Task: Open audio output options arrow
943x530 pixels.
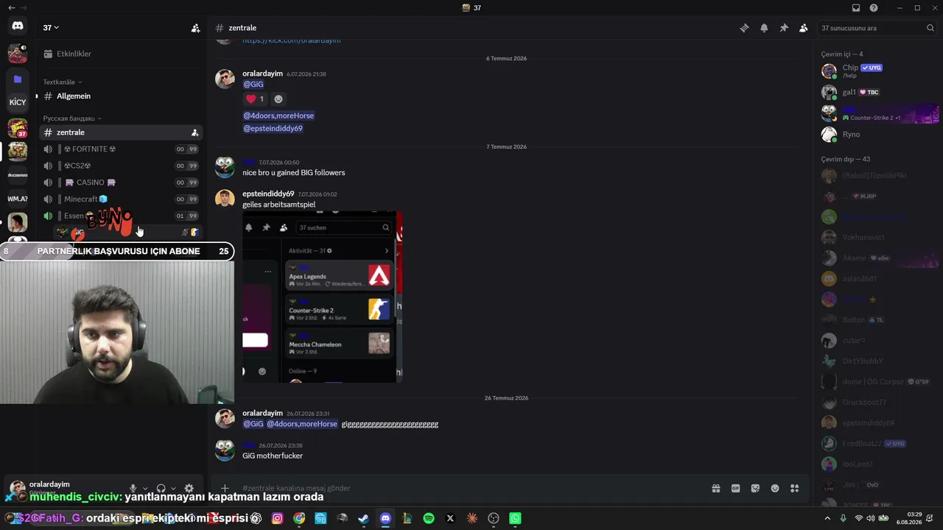Action: [x=173, y=488]
